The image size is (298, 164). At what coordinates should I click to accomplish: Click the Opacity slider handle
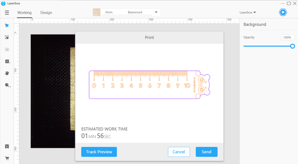coord(293,46)
